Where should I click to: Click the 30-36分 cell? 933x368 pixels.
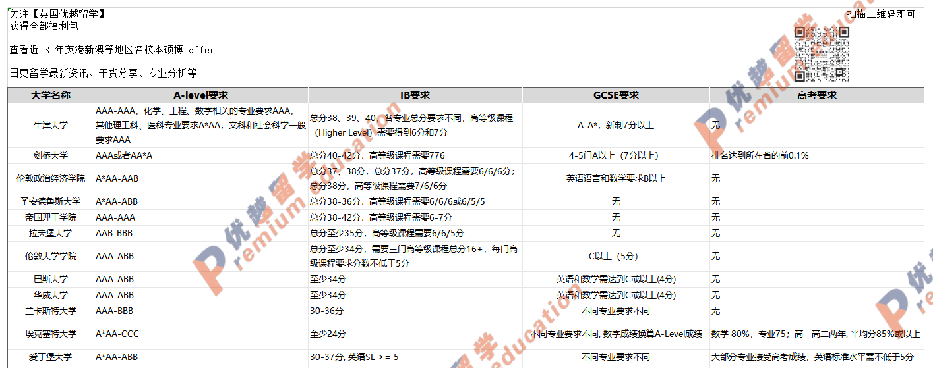click(x=415, y=311)
